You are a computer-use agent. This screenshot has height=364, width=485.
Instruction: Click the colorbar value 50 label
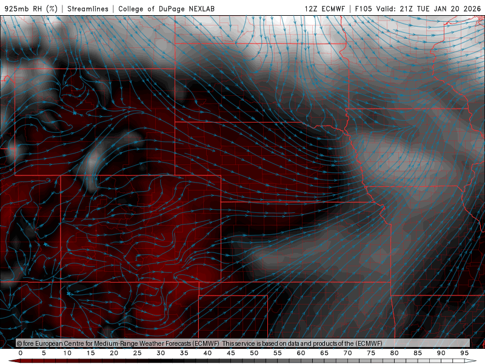pos(254,353)
